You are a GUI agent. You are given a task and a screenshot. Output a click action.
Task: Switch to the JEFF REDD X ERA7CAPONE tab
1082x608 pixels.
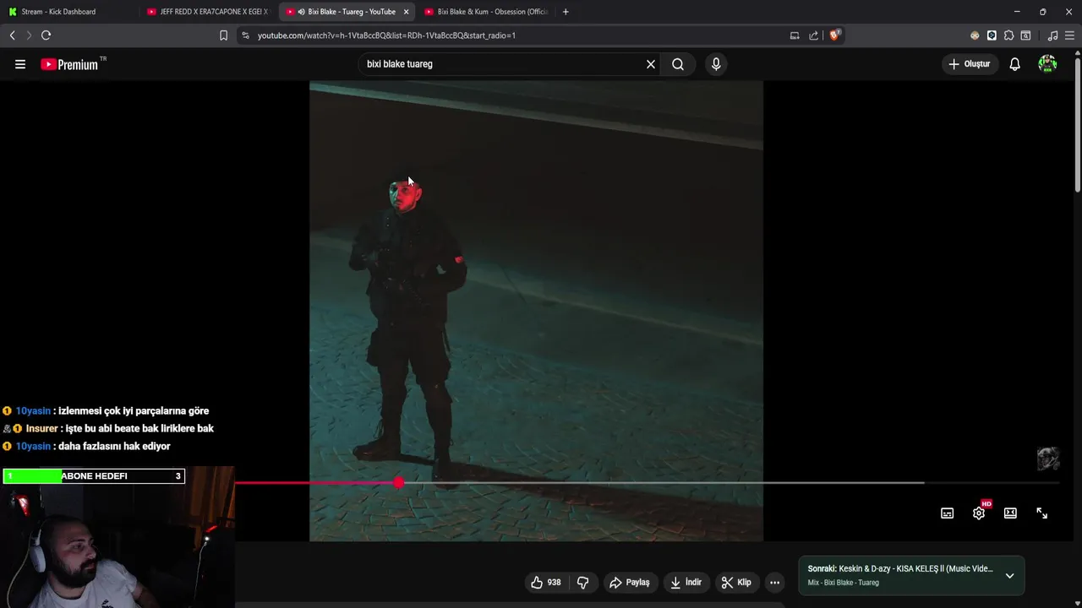207,12
